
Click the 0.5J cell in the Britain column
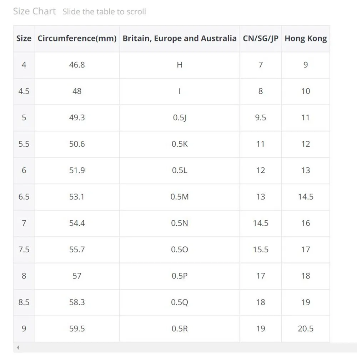click(180, 118)
